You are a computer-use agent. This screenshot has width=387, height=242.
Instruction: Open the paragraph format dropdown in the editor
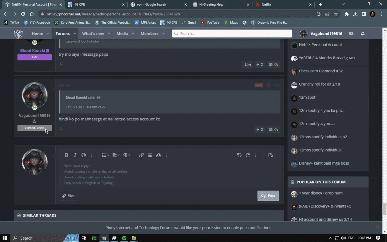point(127,155)
